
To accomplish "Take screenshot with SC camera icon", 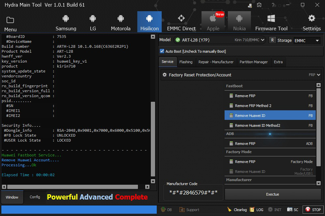I will click(290, 209).
